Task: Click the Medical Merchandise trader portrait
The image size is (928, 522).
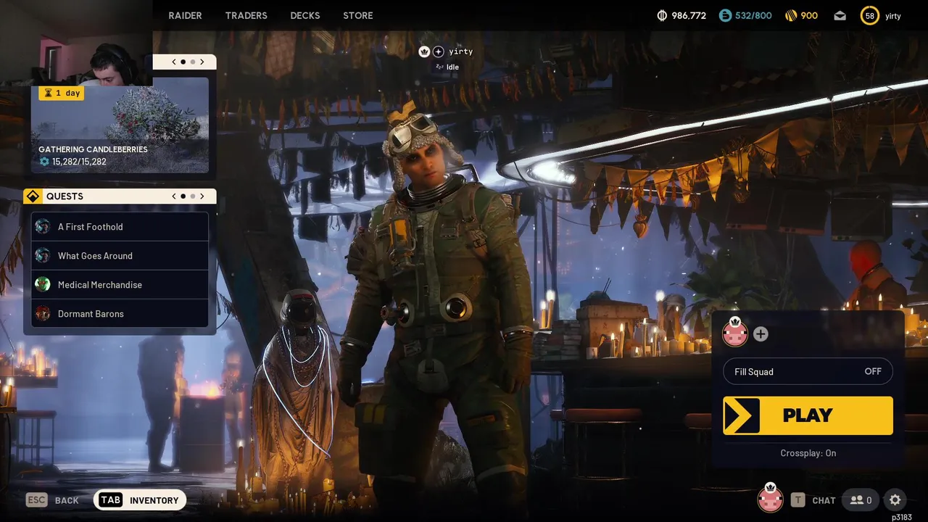Action: click(43, 285)
